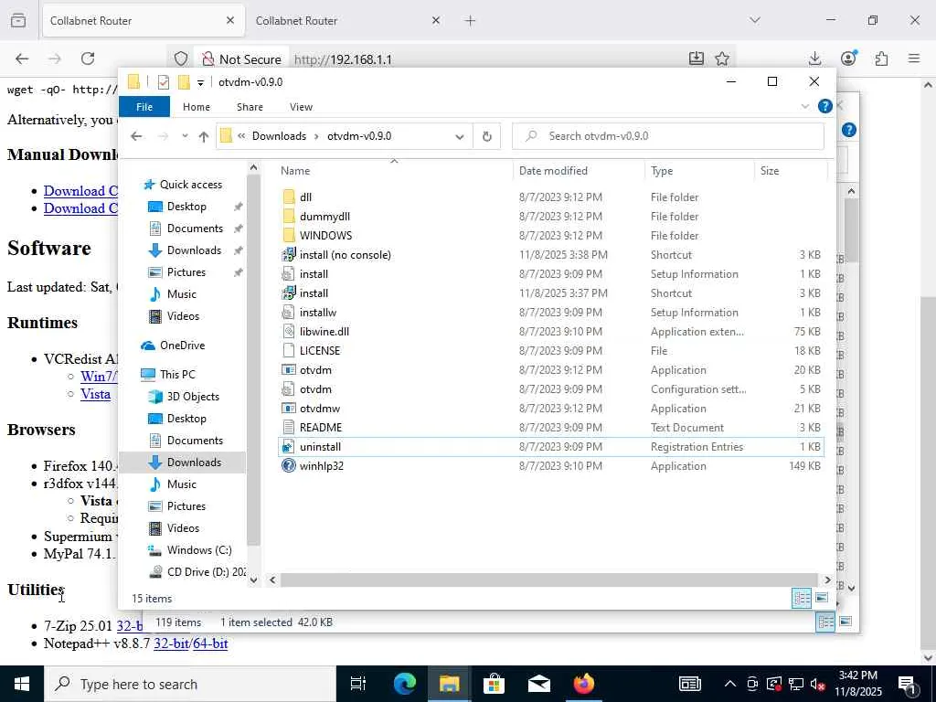Open Mail app from taskbar
This screenshot has width=936, height=702.
(x=538, y=684)
